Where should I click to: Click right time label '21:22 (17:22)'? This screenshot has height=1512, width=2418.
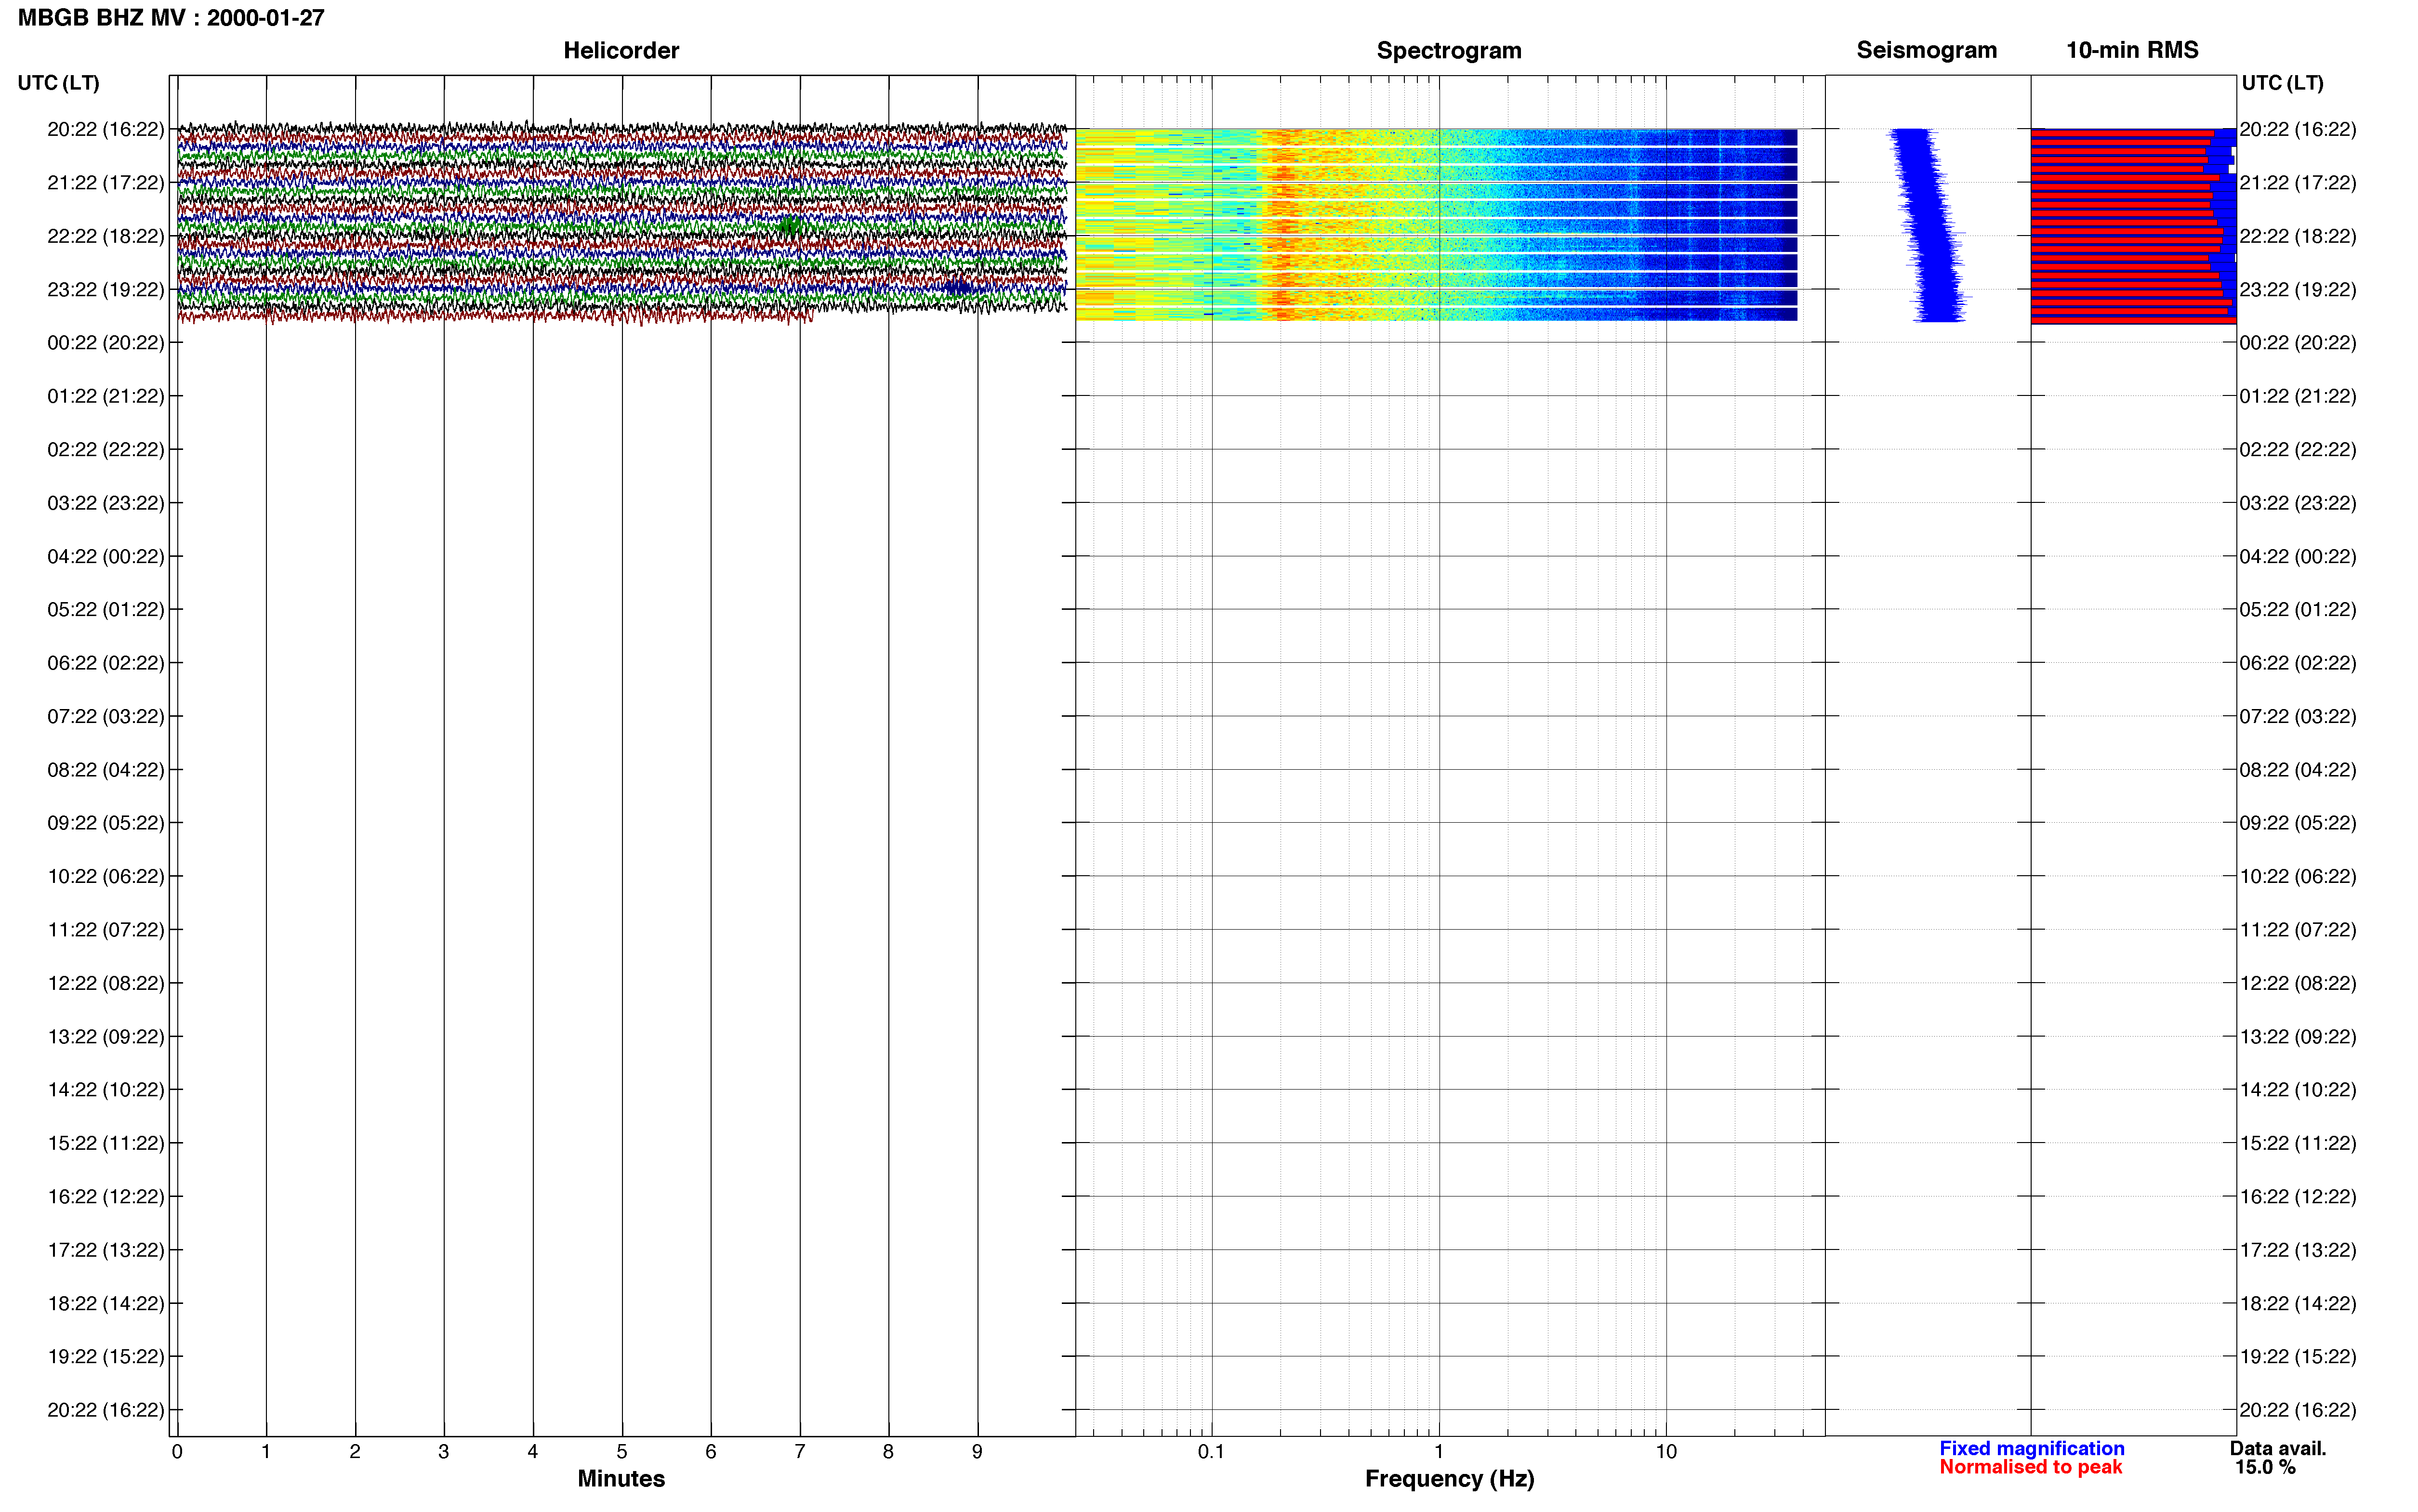(x=2298, y=182)
